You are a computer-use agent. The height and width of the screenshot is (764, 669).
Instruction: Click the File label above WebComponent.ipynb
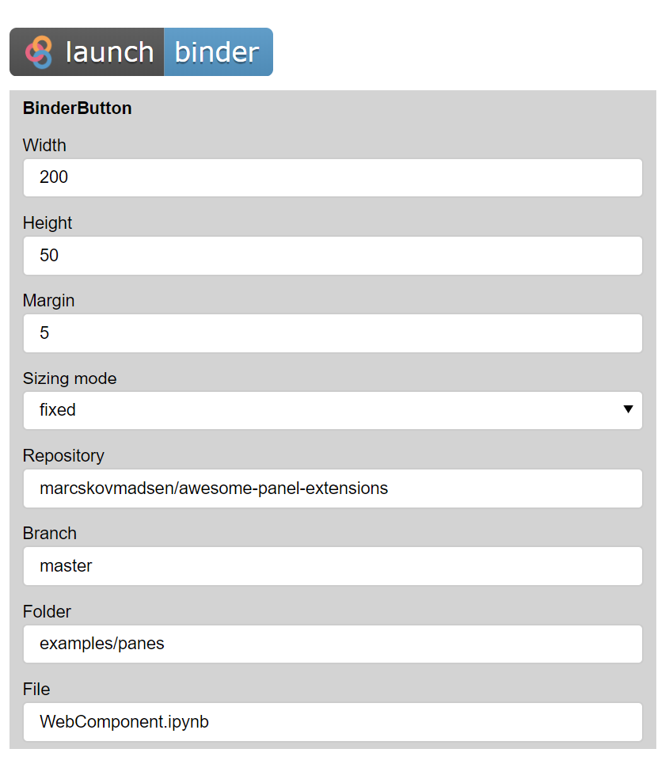click(x=36, y=690)
